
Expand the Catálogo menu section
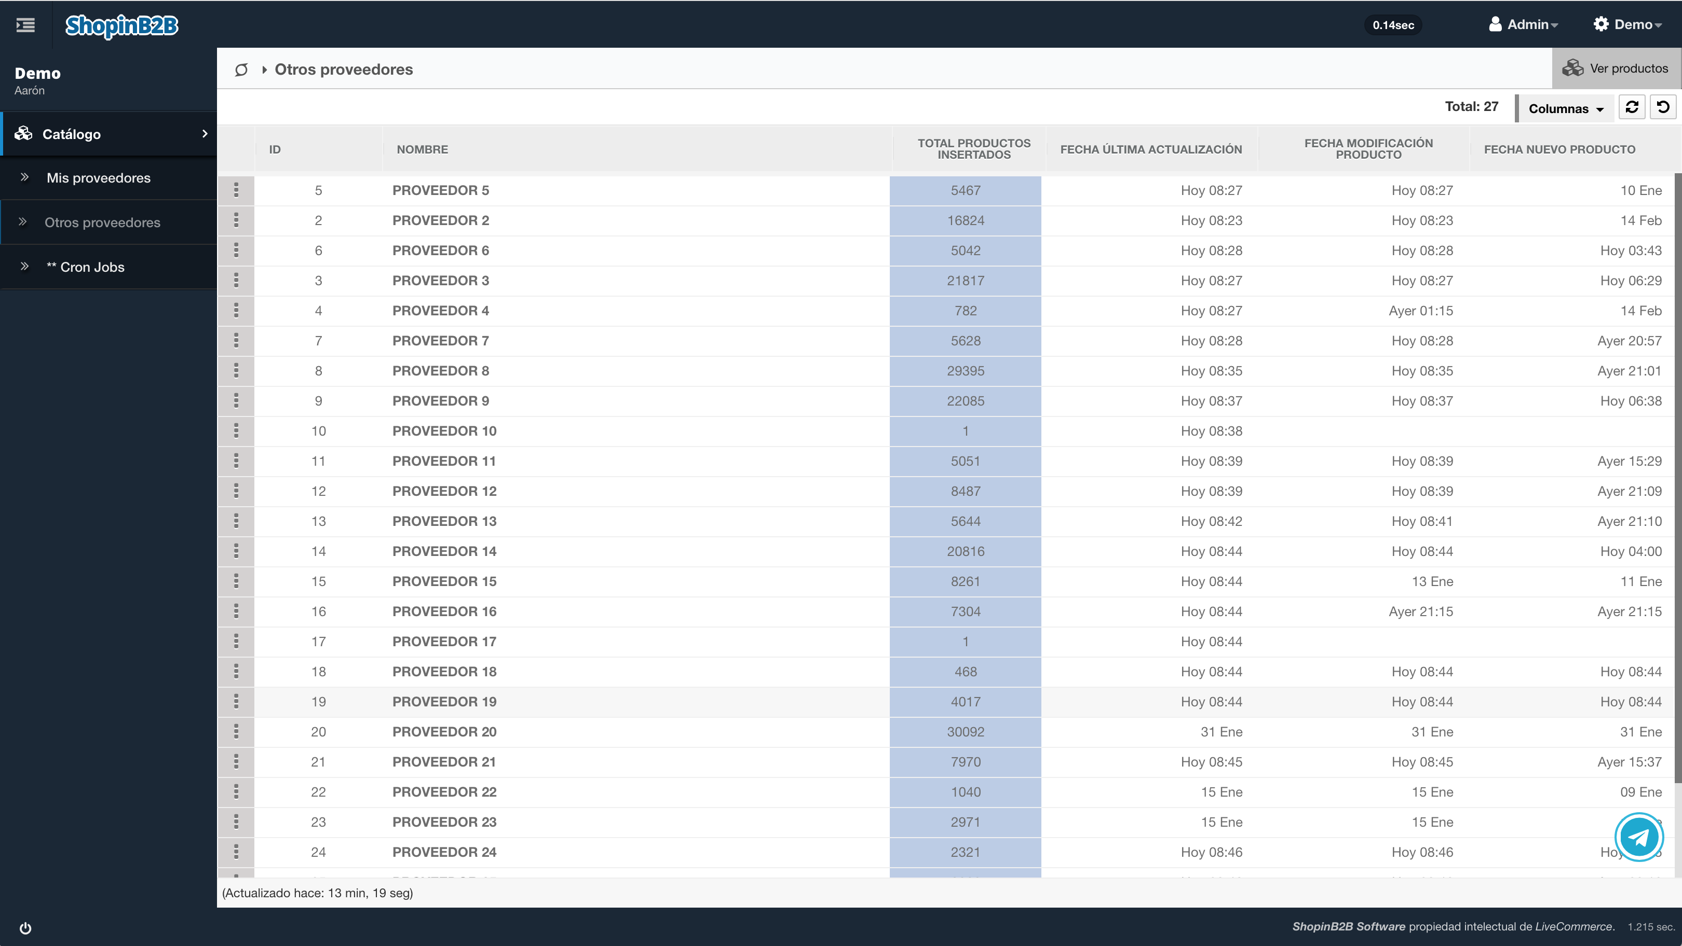pos(110,134)
